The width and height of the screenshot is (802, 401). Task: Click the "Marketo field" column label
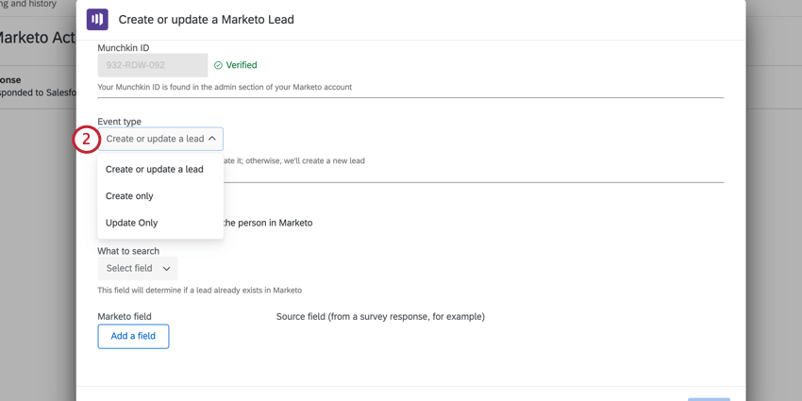coord(125,316)
